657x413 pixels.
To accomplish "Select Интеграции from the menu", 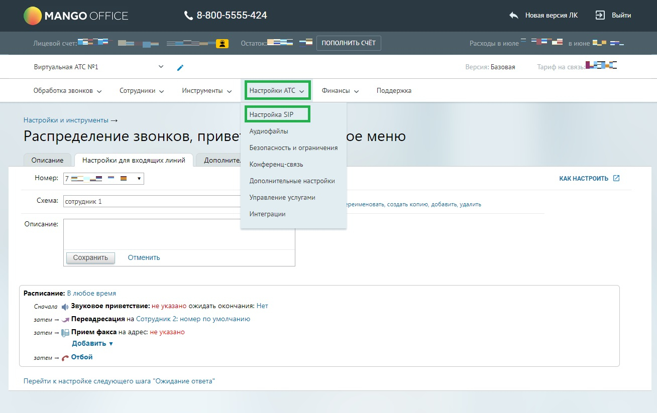I will click(x=267, y=214).
